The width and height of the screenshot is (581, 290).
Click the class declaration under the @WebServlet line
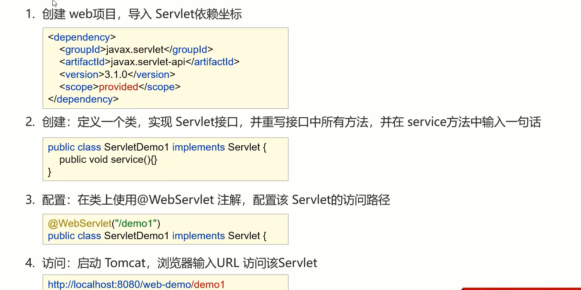[x=157, y=235]
